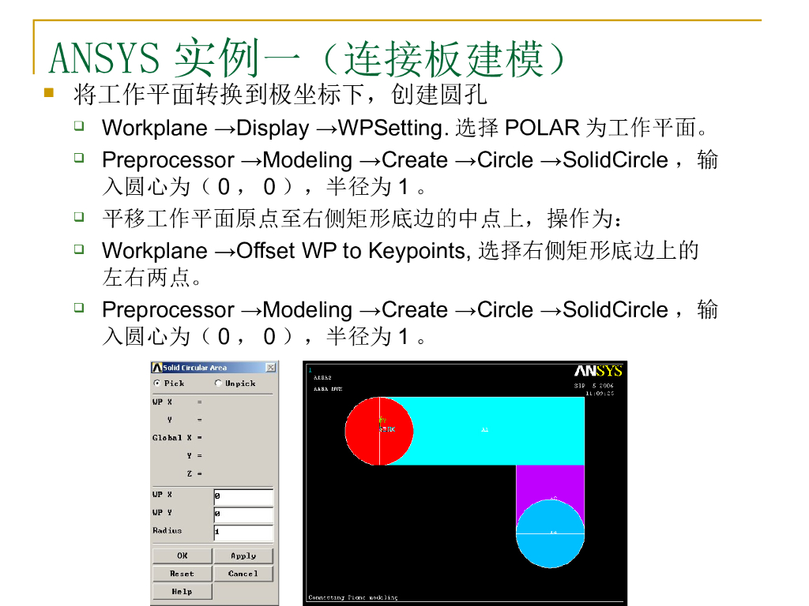Click the slide title 'ANSYS 实例一（连接板建模）'
Image resolution: width=809 pixels, height=606 pixels.
point(308,58)
